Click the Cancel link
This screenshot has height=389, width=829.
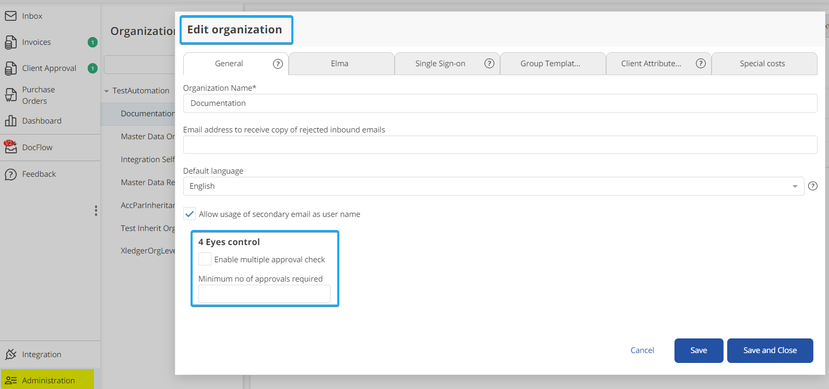click(642, 350)
